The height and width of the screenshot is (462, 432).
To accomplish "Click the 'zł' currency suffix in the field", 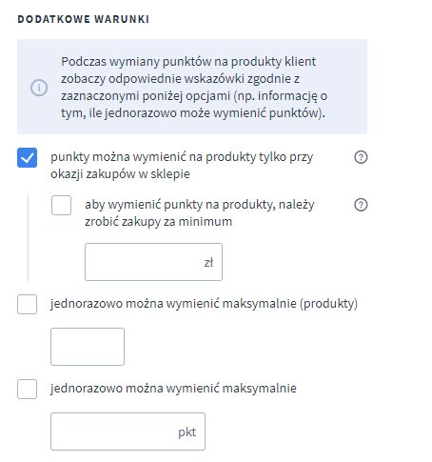I will pos(208,262).
